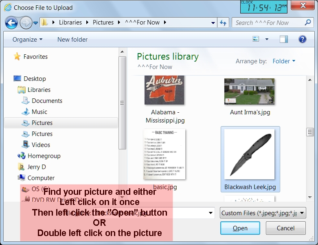The width and height of the screenshot is (318, 245).
Task: Click the Music note library icon
Action: tap(26, 111)
